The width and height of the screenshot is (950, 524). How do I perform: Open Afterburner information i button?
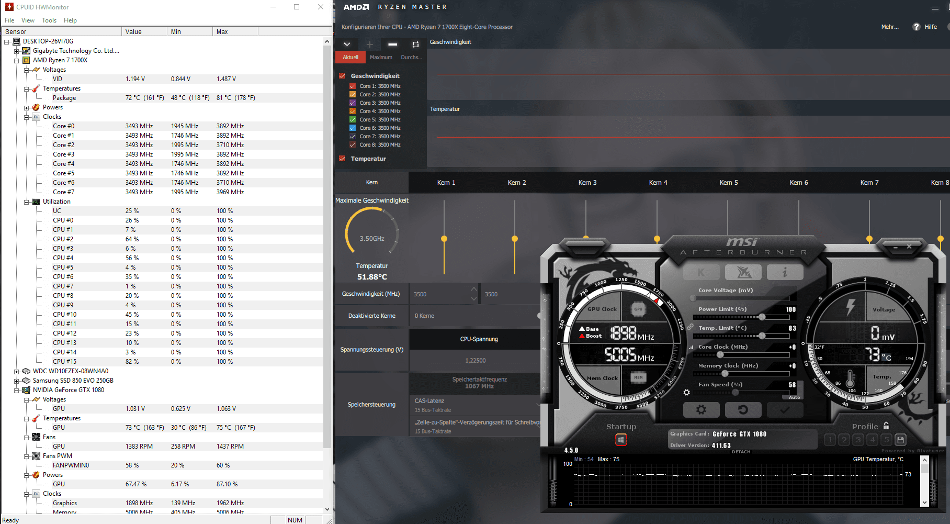[785, 272]
